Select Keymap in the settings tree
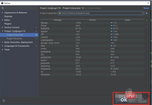Viewport: 152px width, 105px height. click(8, 16)
